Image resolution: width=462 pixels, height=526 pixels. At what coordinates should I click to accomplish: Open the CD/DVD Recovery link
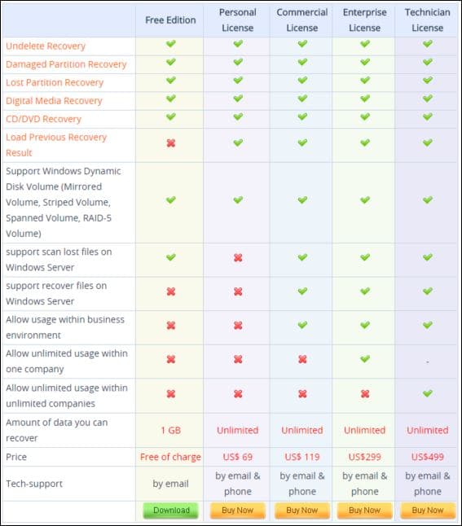pyautogui.click(x=44, y=119)
